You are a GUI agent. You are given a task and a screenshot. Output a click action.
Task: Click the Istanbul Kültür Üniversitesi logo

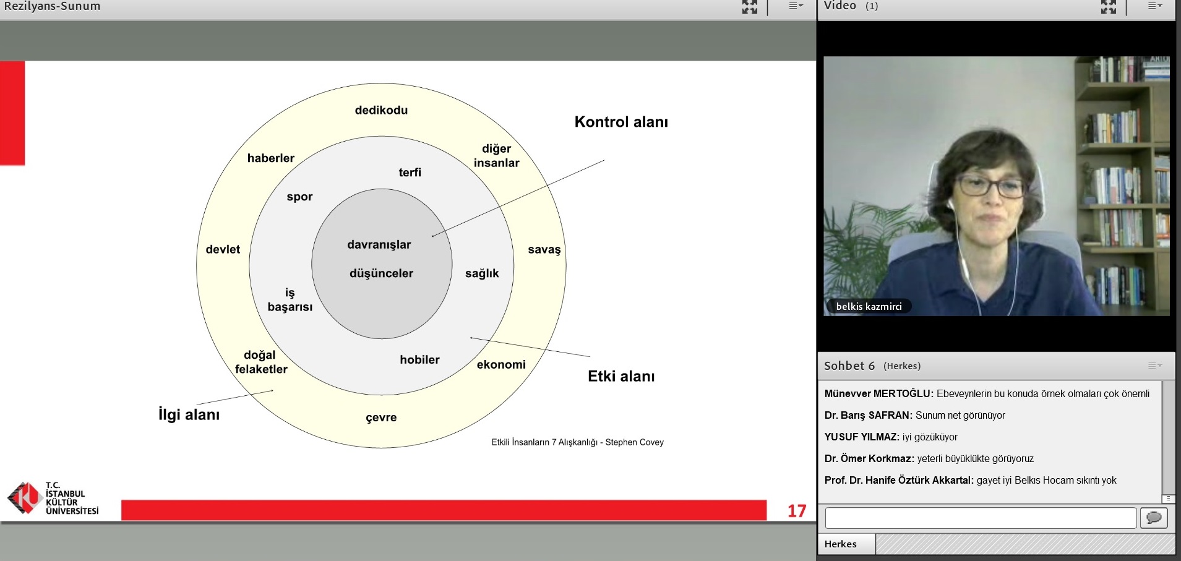(x=53, y=498)
